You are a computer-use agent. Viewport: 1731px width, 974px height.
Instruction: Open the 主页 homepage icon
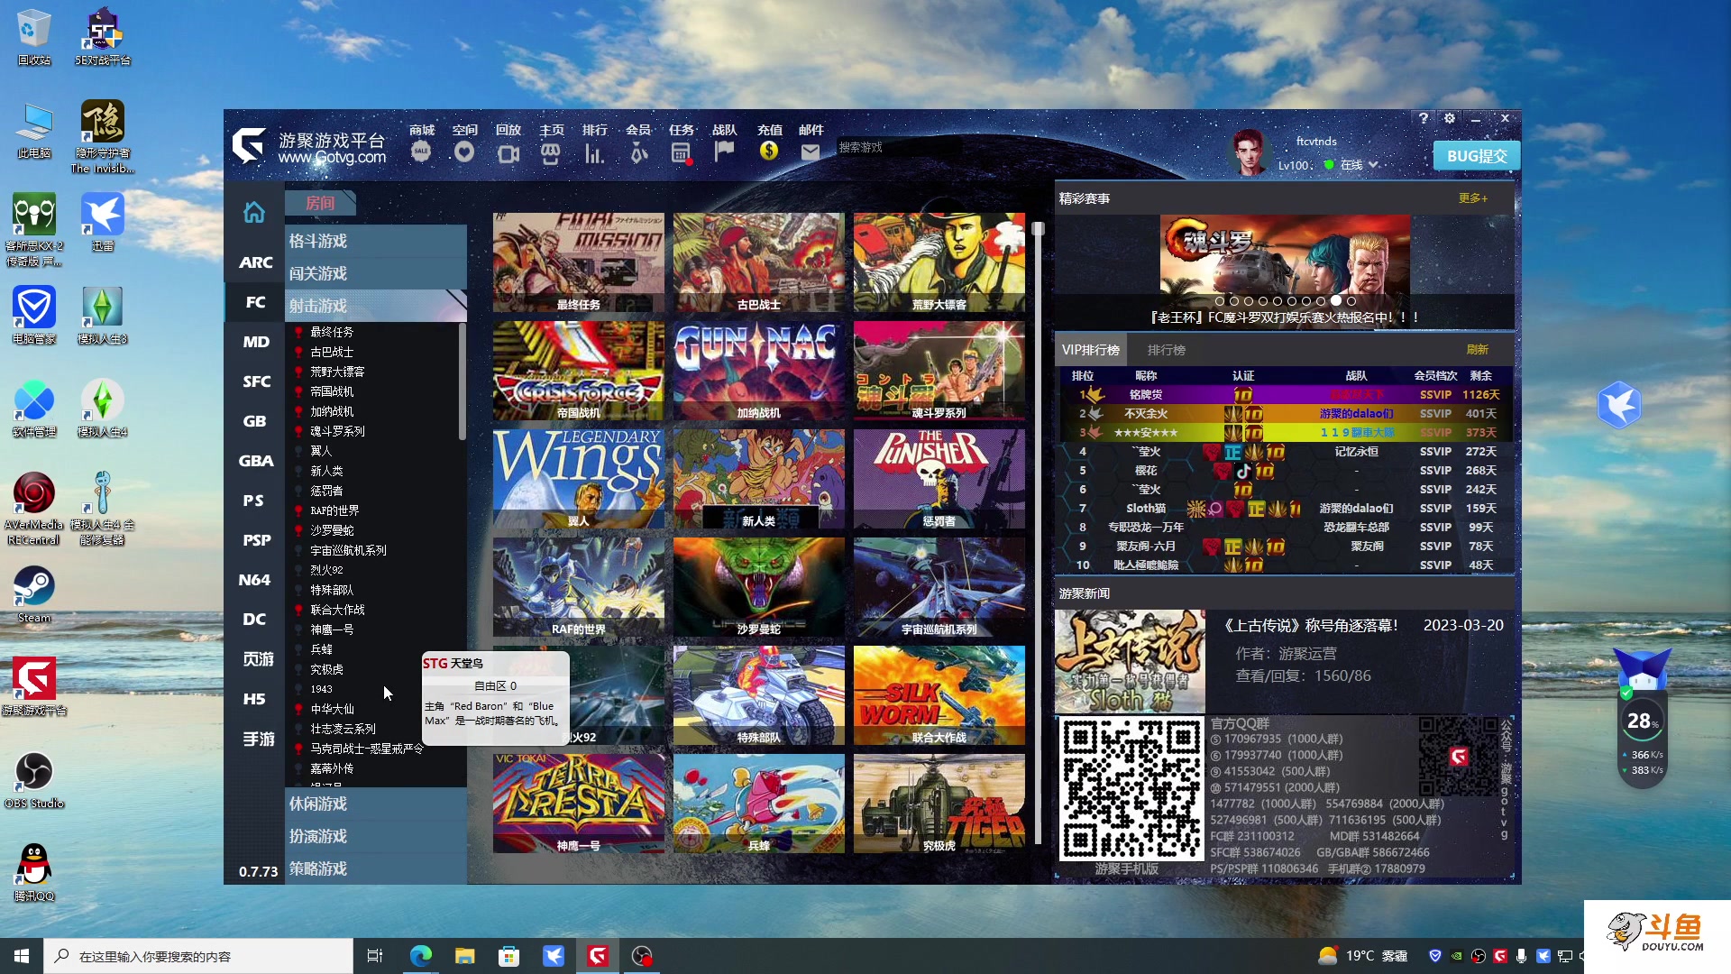pos(551,152)
